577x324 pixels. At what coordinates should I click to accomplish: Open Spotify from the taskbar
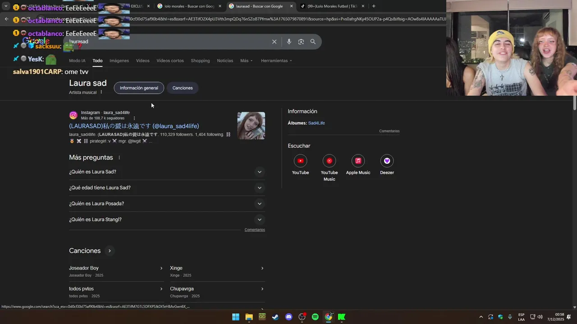click(315, 317)
